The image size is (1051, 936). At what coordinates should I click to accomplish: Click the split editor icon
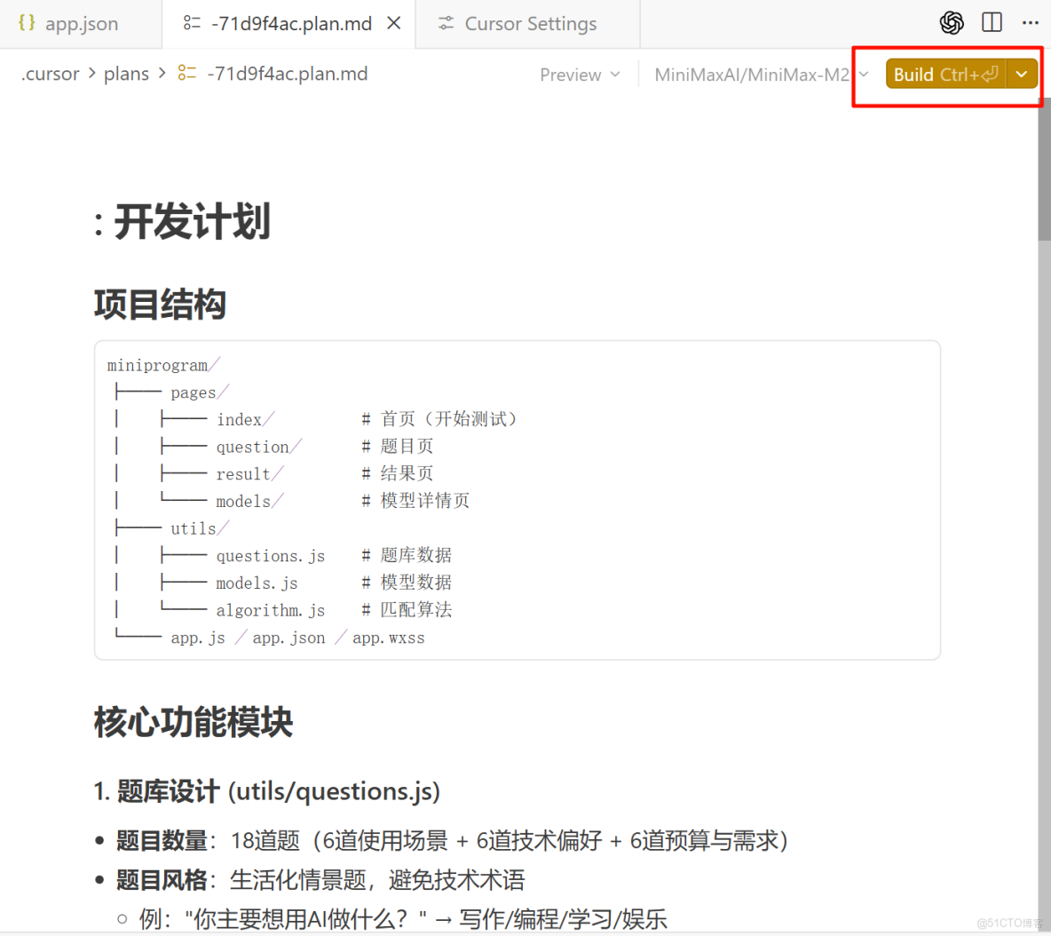pos(992,22)
